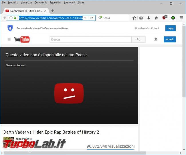Open the Modifica menu
The width and height of the screenshot is (186, 155).
(x=13, y=3)
